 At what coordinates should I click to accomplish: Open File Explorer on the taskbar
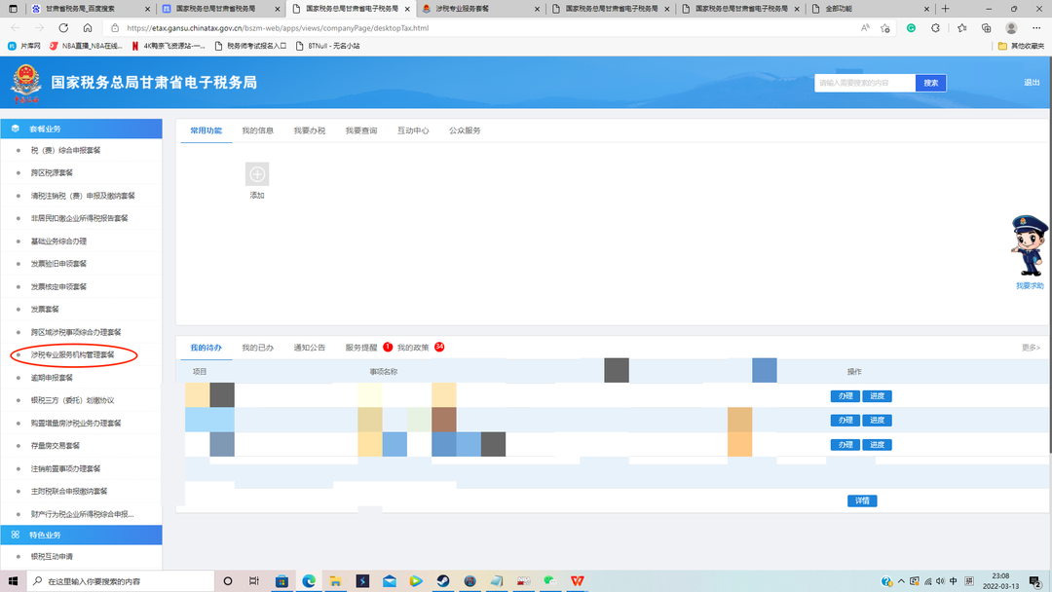point(335,581)
